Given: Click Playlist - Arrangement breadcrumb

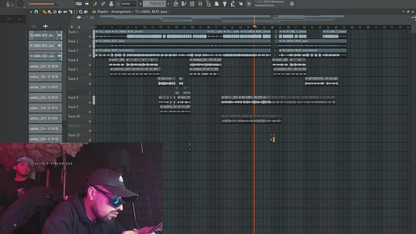Looking at the screenshot, I should click(x=114, y=12).
